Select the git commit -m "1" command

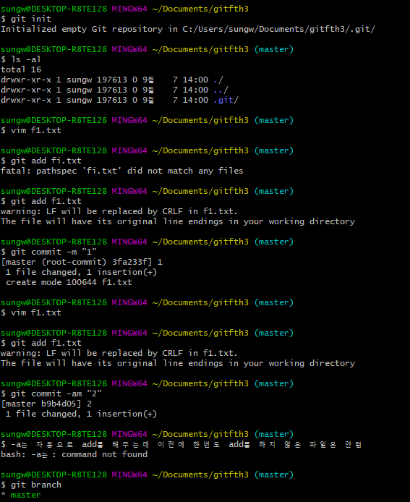click(49, 252)
